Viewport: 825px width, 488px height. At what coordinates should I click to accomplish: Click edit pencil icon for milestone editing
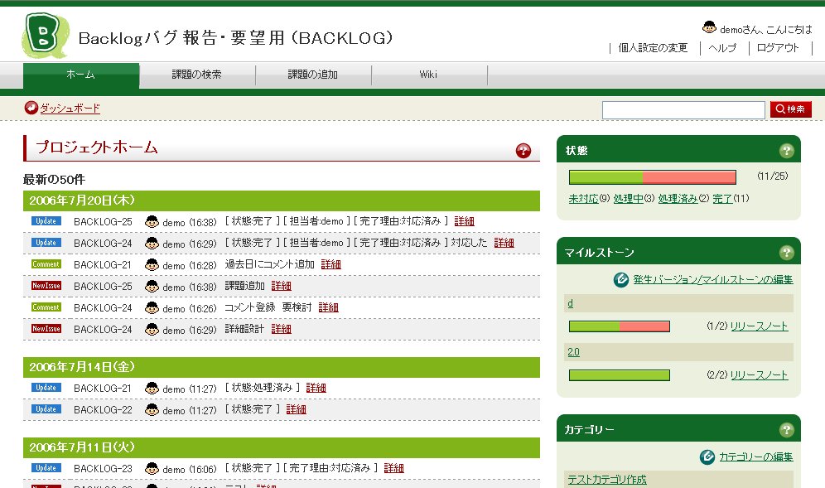pyautogui.click(x=621, y=279)
